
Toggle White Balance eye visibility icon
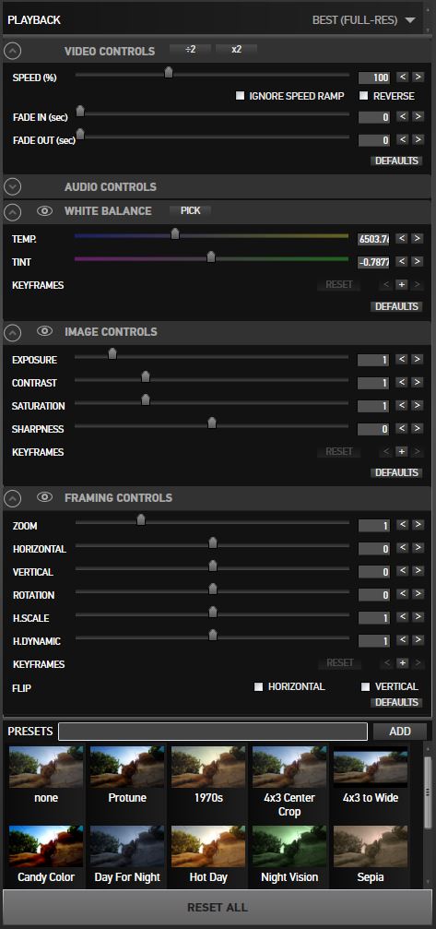[45, 211]
